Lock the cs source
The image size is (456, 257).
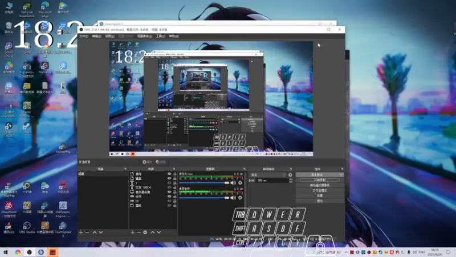(x=175, y=201)
